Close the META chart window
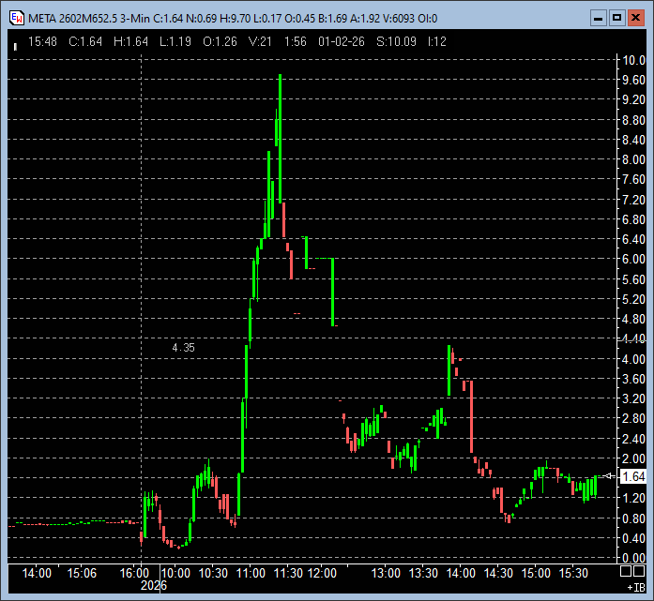Viewport: 654px width, 601px height. [x=635, y=17]
